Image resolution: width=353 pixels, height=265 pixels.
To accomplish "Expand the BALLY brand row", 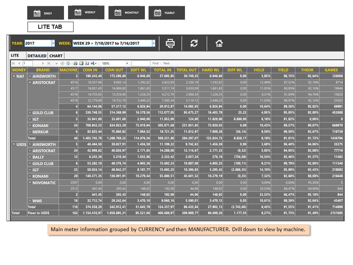I will 30,157.
